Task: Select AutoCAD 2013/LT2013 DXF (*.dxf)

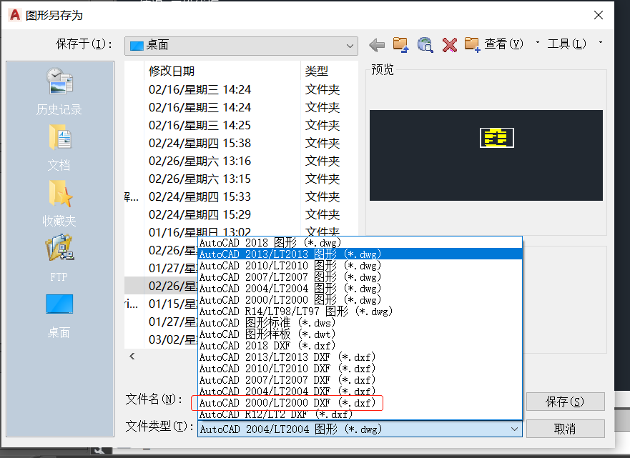Action: 360,357
